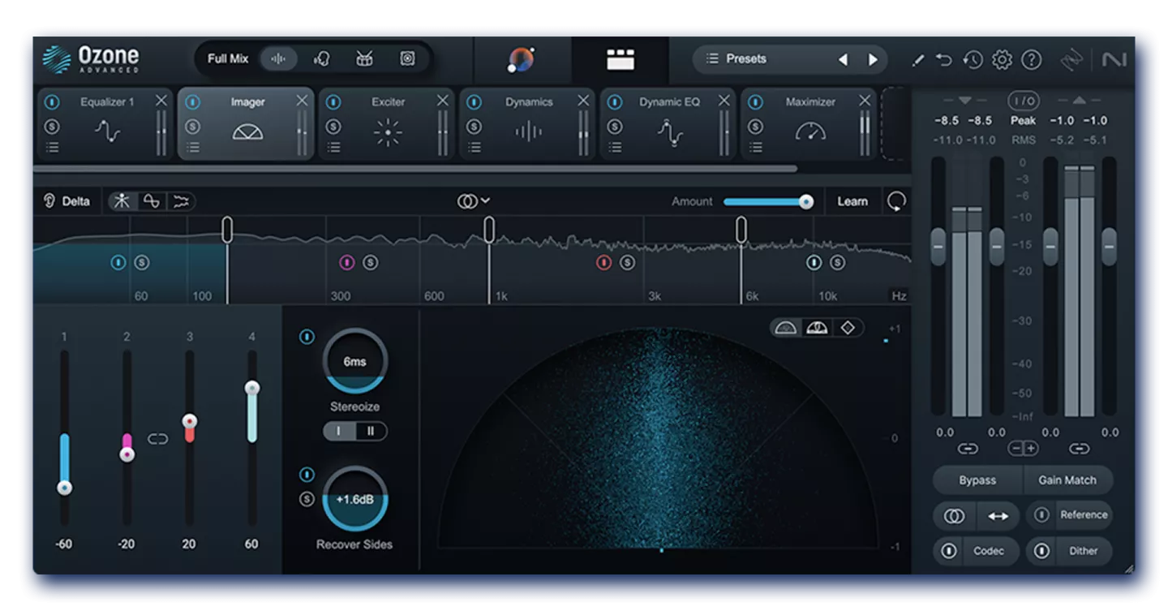Viewport: 1168px width, 611px height.
Task: Bypass band 2 with pink power icon
Action: pyautogui.click(x=346, y=262)
